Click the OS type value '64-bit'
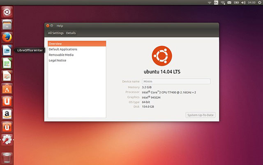 pos(146,102)
